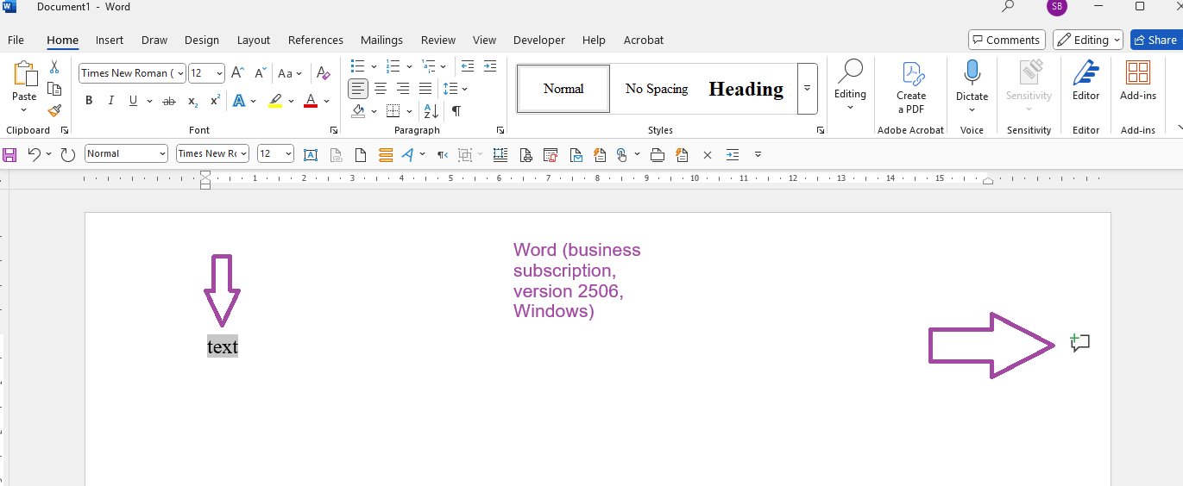Click the search magnifier in title bar
The height and width of the screenshot is (486, 1183).
tap(1008, 7)
